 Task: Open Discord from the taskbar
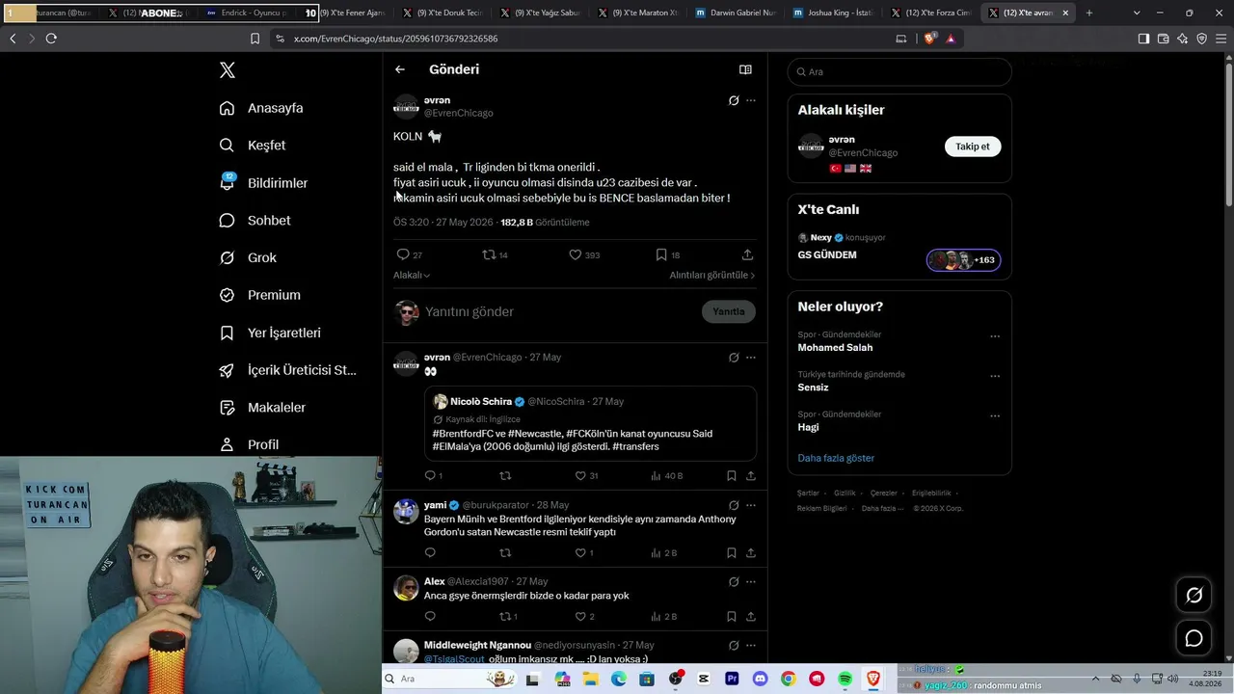pyautogui.click(x=760, y=680)
